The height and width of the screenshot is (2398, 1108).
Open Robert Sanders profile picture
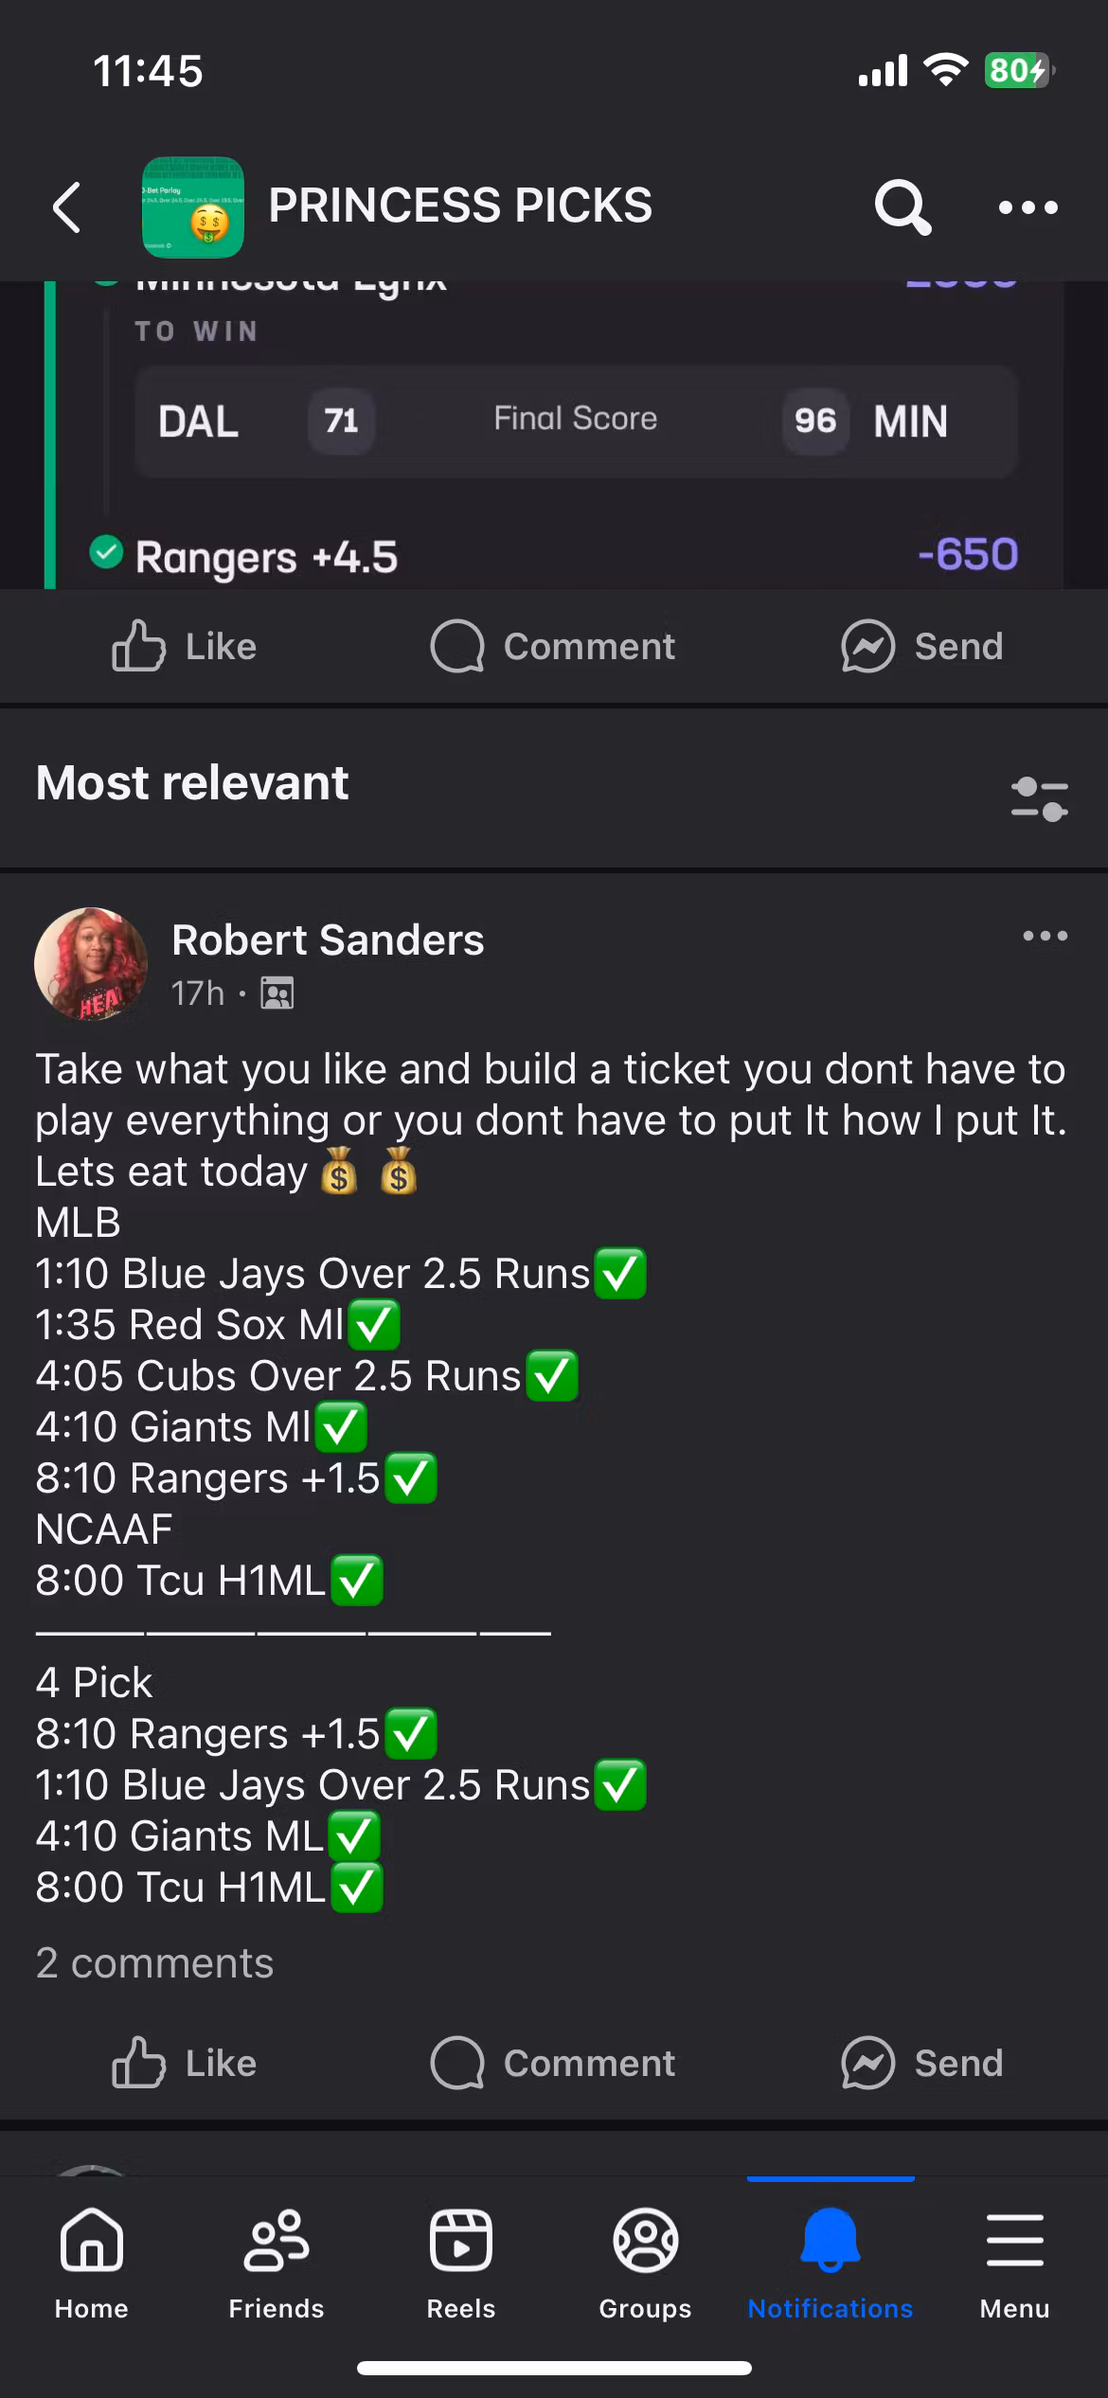91,964
